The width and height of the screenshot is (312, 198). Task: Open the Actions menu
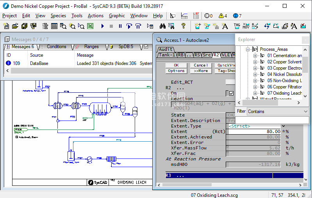point(96,16)
